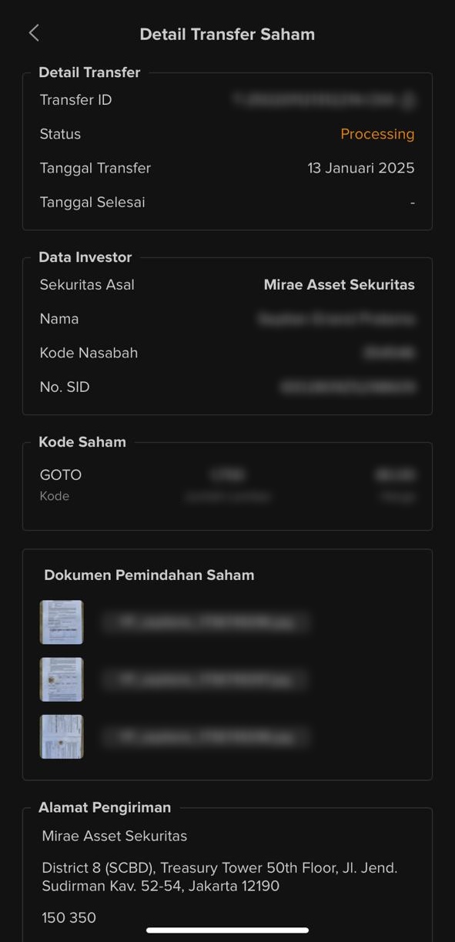Image resolution: width=455 pixels, height=942 pixels.
Task: Tap the Treasury Tower shipping address text
Action: click(x=219, y=877)
